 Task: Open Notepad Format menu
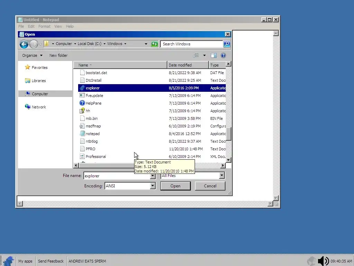point(44,26)
